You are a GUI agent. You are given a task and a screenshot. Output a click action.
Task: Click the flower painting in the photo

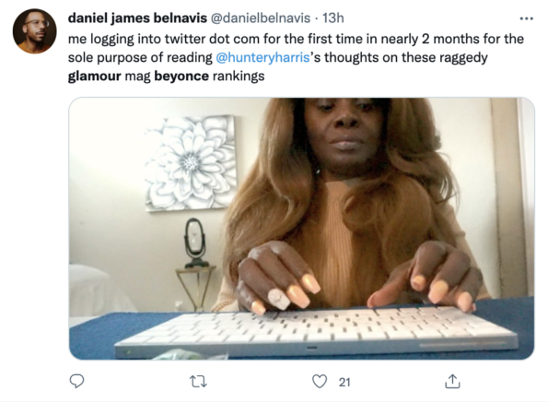(190, 163)
